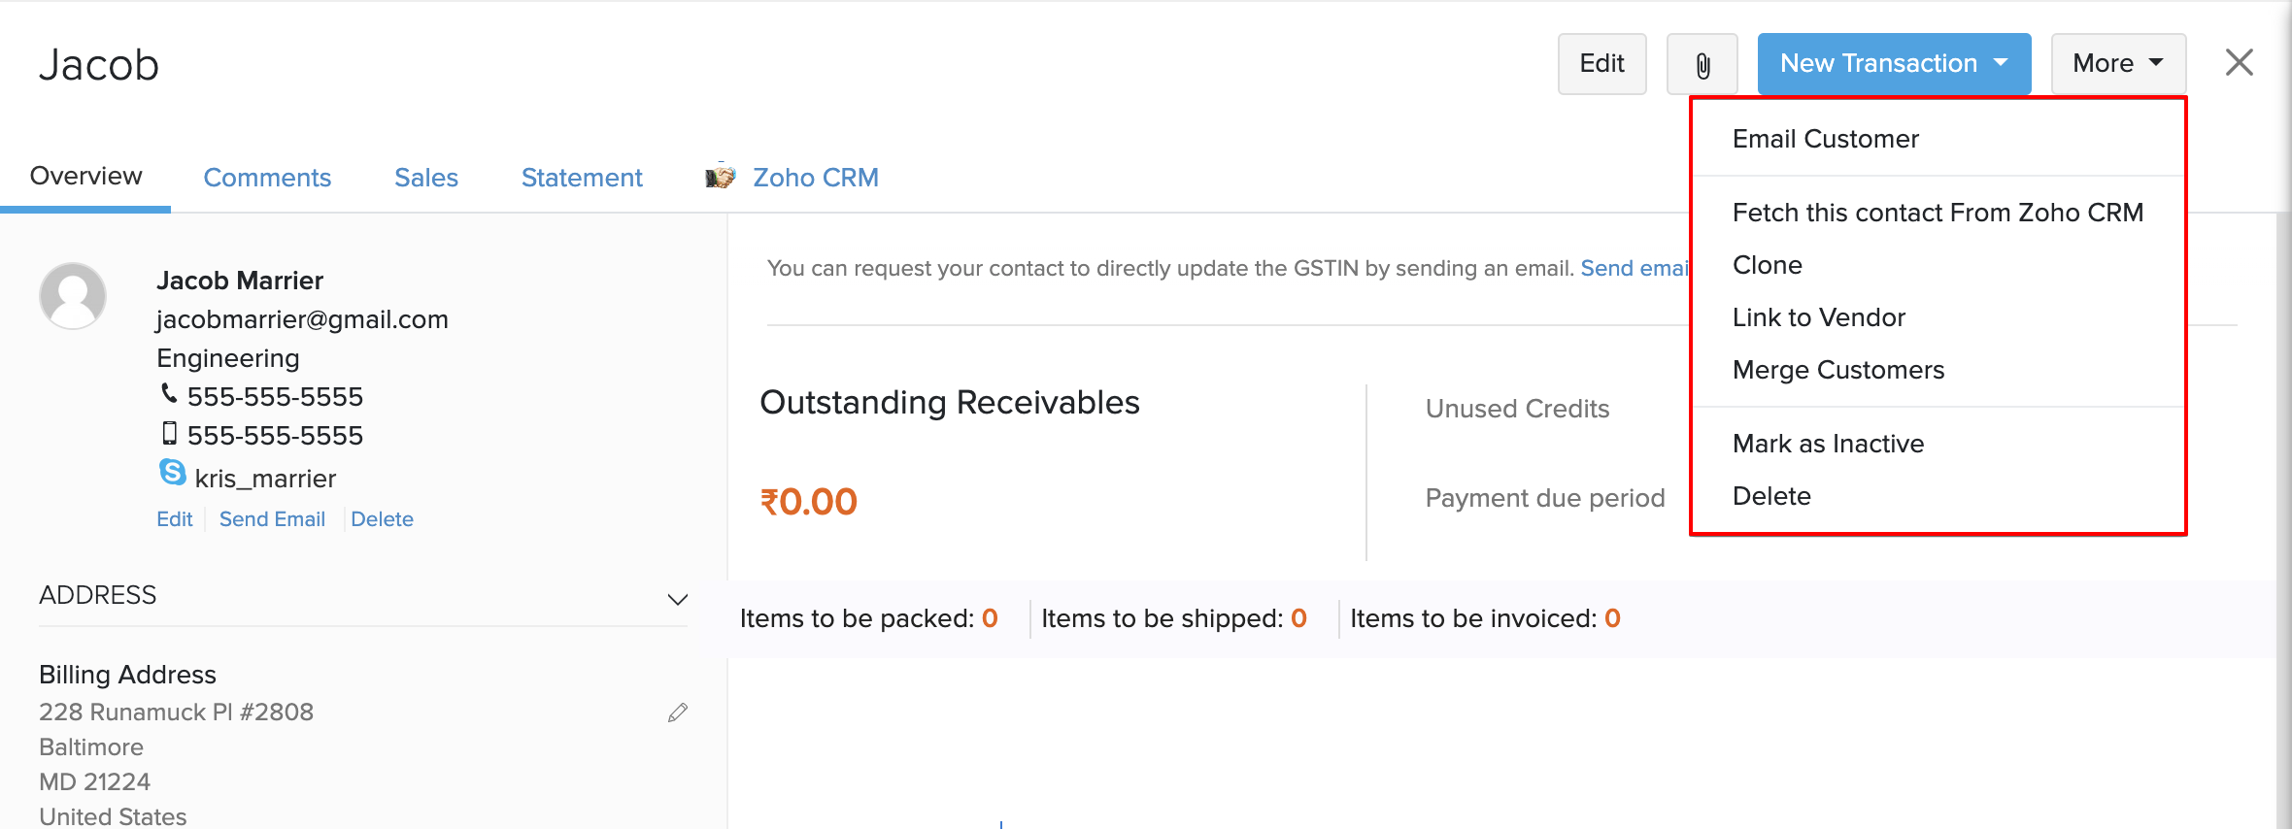Click the Skype icon beside kris_marrier
This screenshot has height=829, width=2292.
click(x=171, y=473)
